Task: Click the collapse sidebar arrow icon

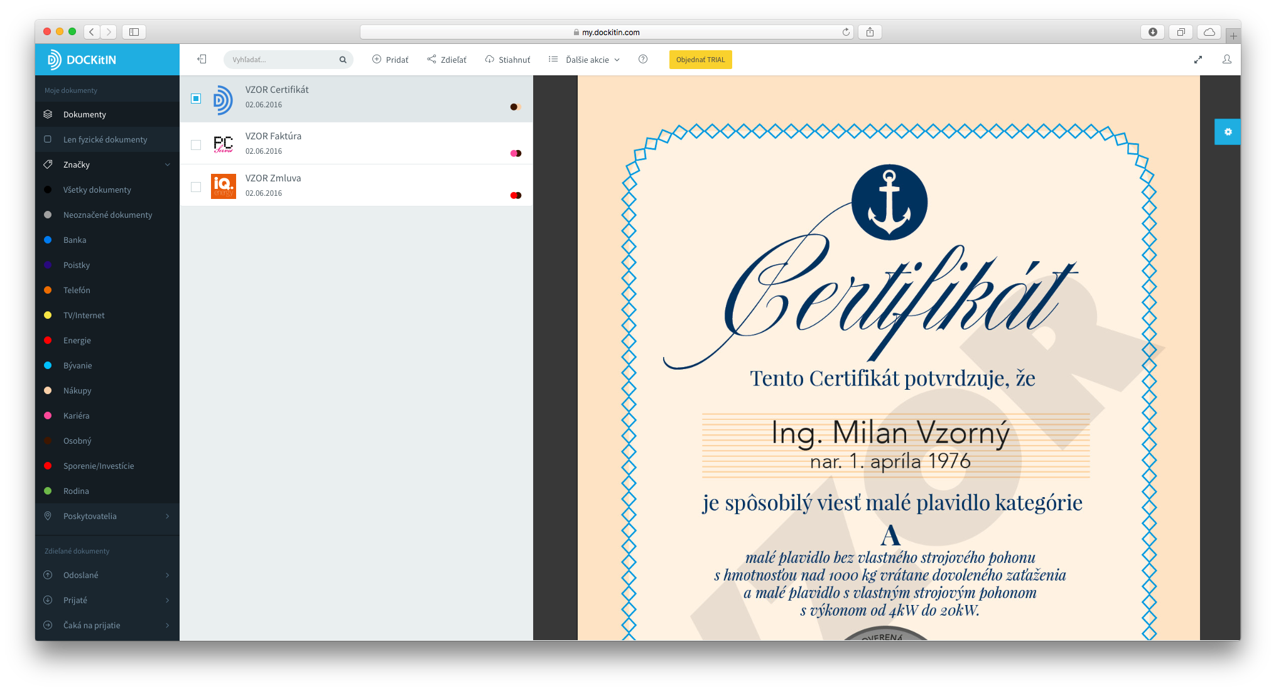Action: pyautogui.click(x=202, y=59)
